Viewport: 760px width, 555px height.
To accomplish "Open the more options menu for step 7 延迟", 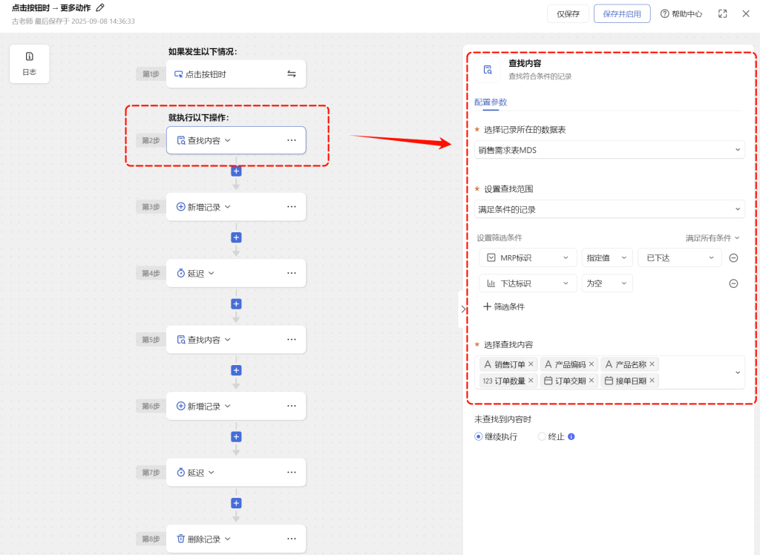I will pyautogui.click(x=291, y=472).
